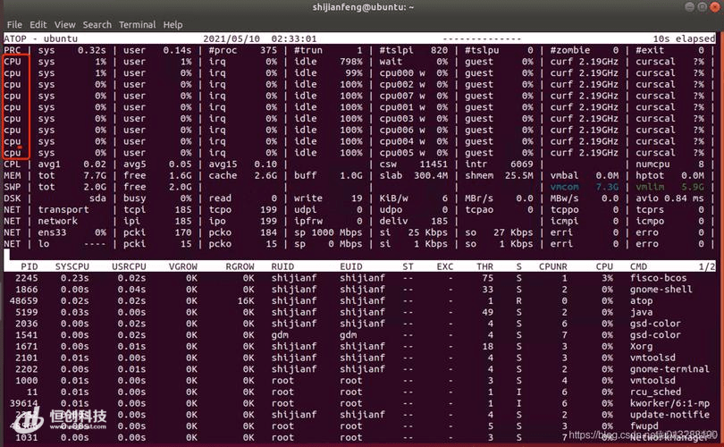Click the CPL row label

pos(13,164)
